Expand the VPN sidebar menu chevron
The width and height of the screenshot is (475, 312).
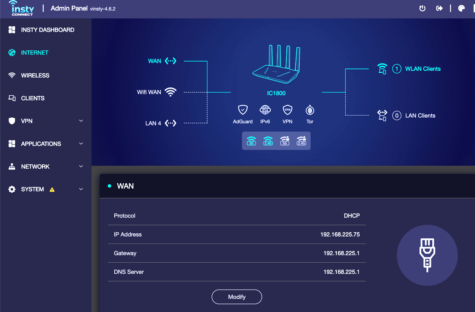(x=81, y=121)
